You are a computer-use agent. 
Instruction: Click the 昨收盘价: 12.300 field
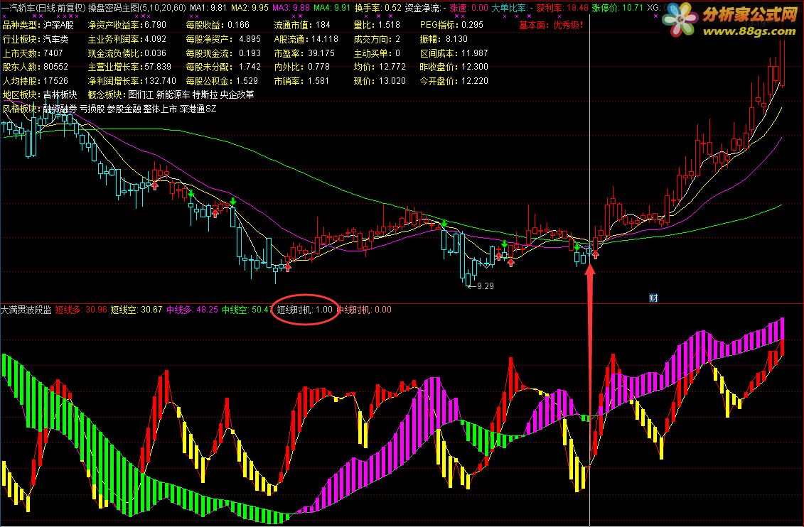[454, 67]
